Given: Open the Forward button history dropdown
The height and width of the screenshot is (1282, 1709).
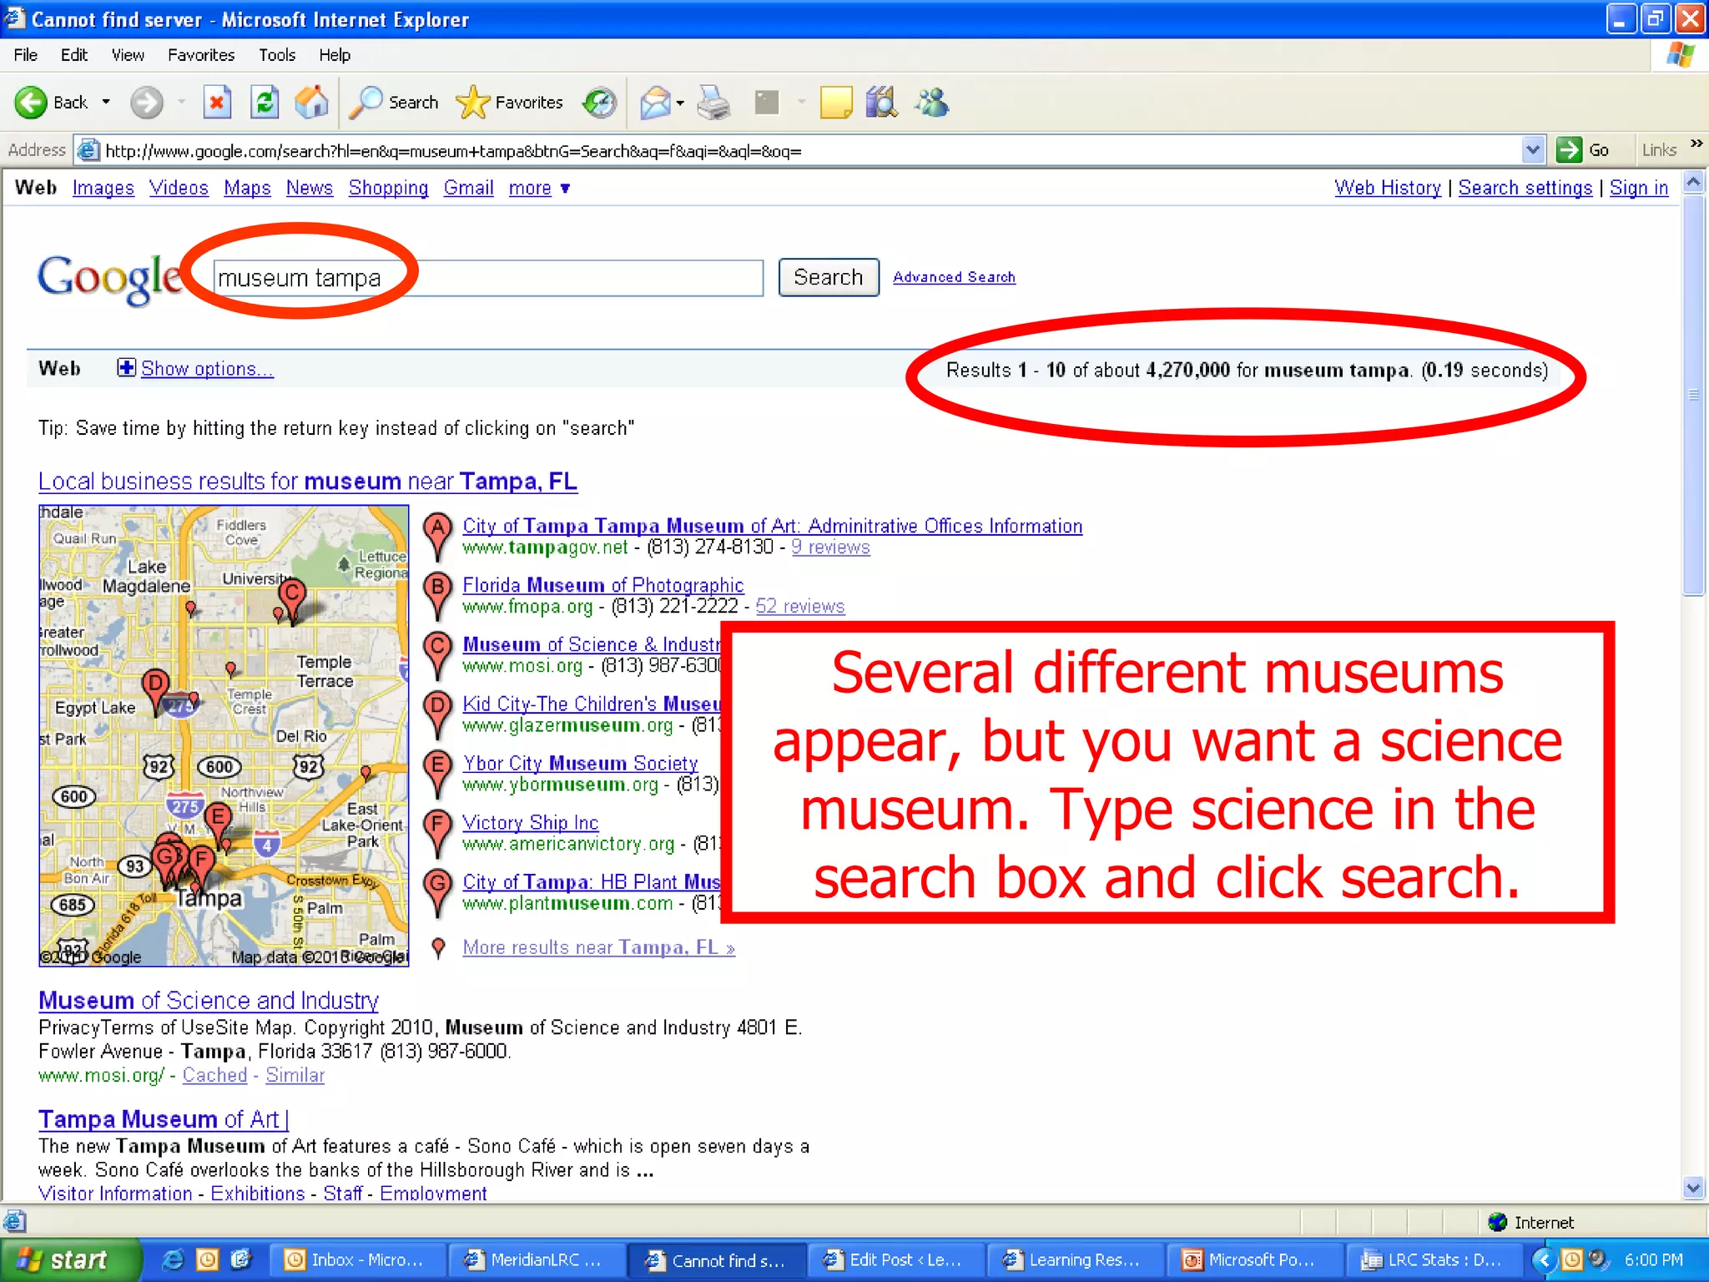Looking at the screenshot, I should (181, 103).
